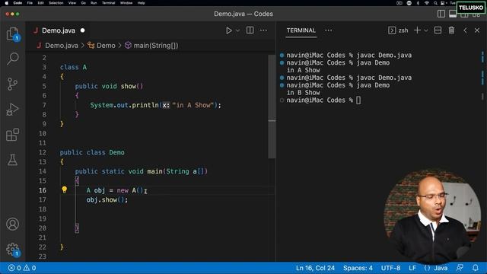Open the Explorer view in activity bar
487x274 pixels.
(13, 33)
